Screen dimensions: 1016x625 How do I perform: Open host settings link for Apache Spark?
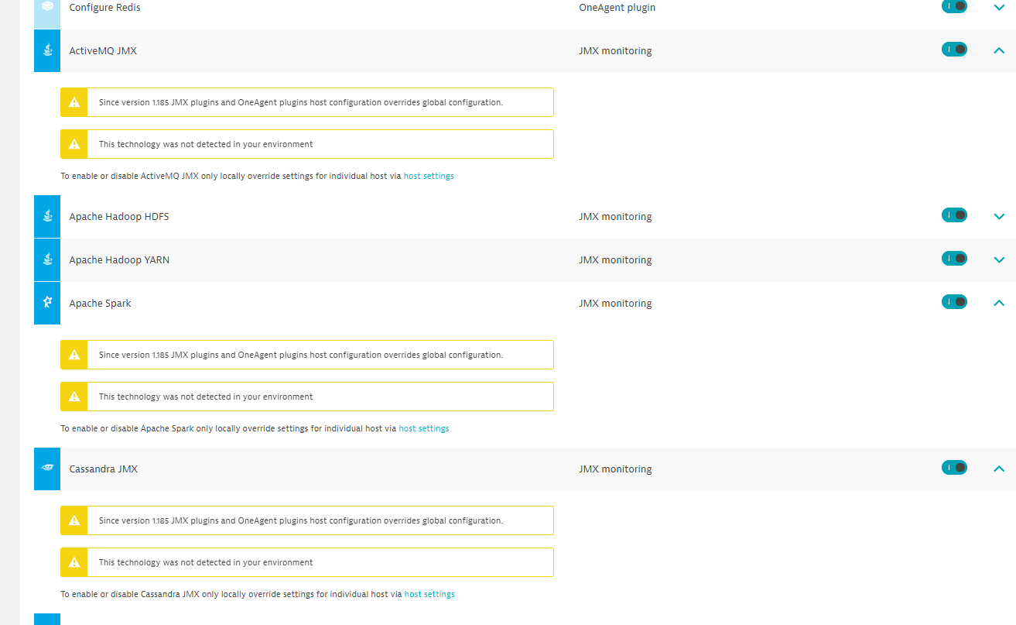pyautogui.click(x=424, y=429)
